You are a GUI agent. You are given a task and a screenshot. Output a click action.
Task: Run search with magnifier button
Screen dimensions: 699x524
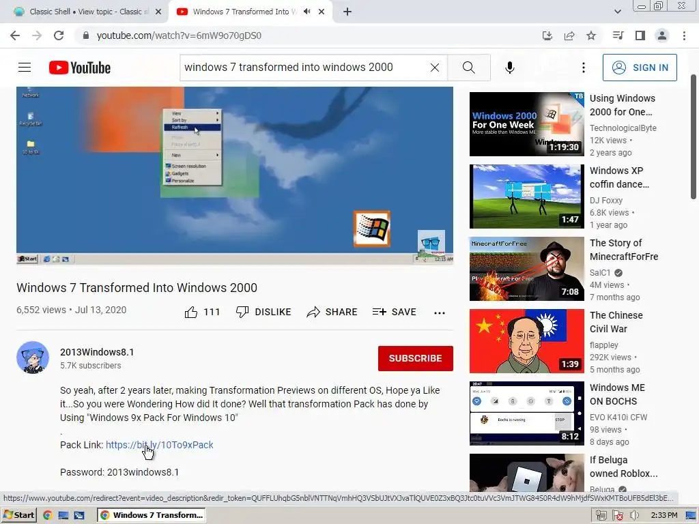[x=468, y=68]
